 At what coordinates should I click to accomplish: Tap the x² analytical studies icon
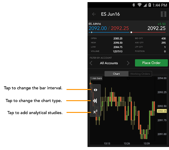[95, 112]
